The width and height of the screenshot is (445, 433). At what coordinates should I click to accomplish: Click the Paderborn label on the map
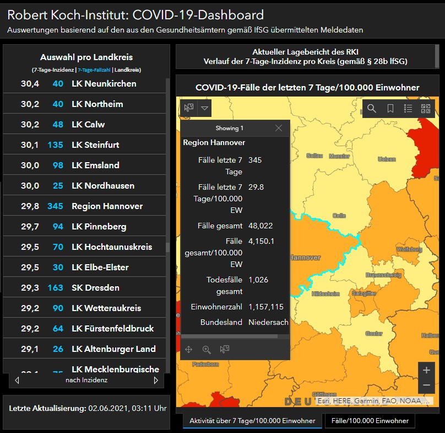tap(205, 364)
